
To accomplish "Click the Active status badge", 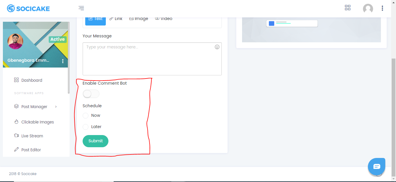I will click(x=57, y=39).
